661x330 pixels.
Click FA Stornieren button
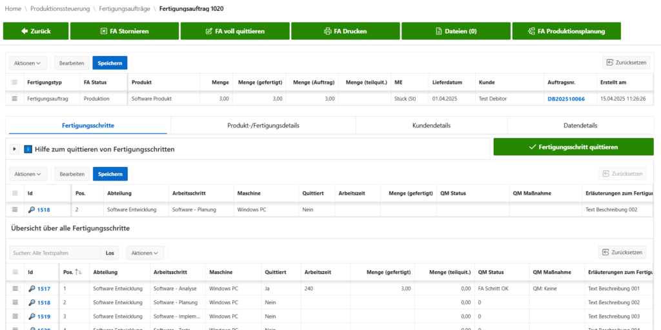(x=125, y=31)
